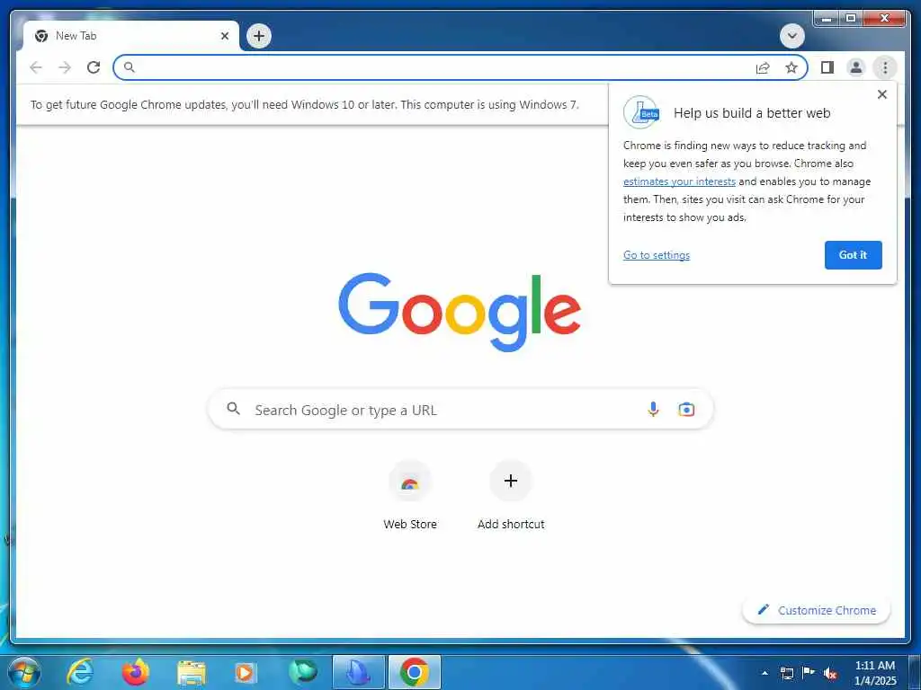Click the muted volume tray icon
Screen dimensions: 921x690
point(830,674)
